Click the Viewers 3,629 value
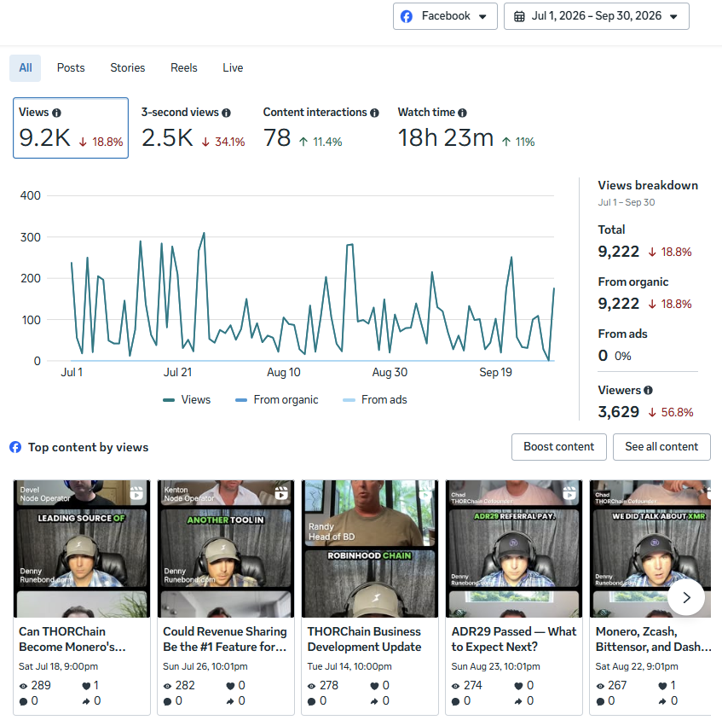This screenshot has width=722, height=726. [618, 412]
